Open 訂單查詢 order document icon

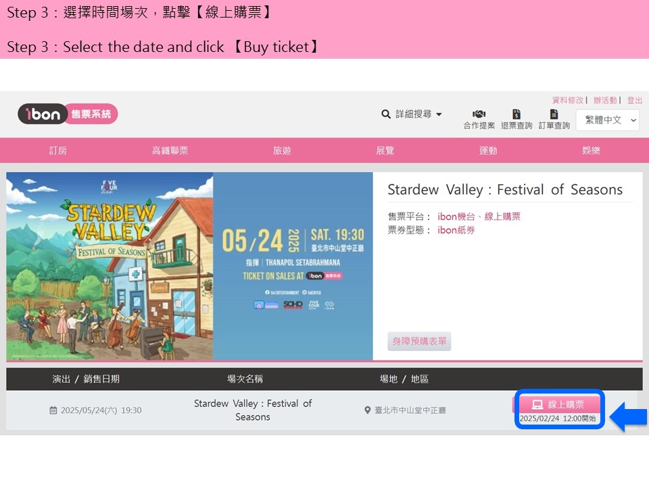(554, 114)
